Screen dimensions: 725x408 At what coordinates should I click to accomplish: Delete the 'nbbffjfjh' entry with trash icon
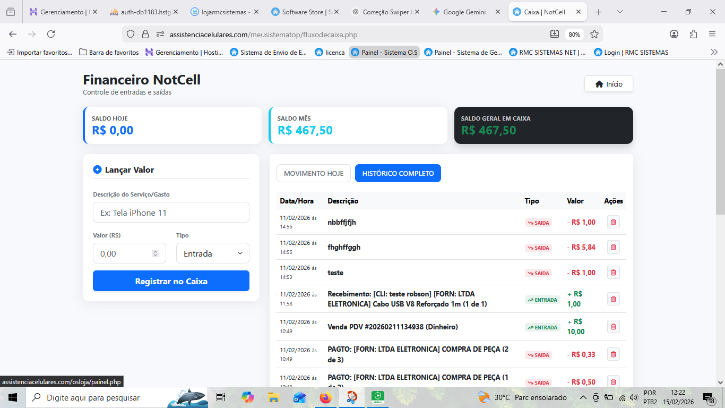[613, 222]
